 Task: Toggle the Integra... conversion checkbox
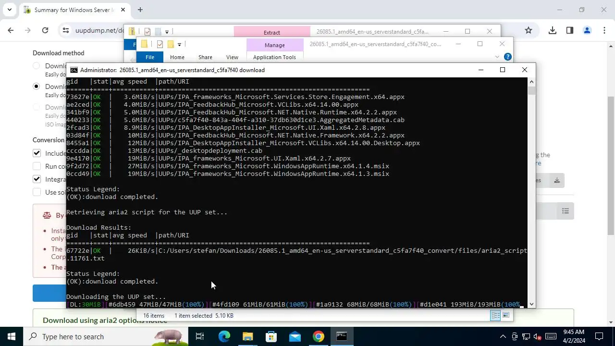pos(37,179)
